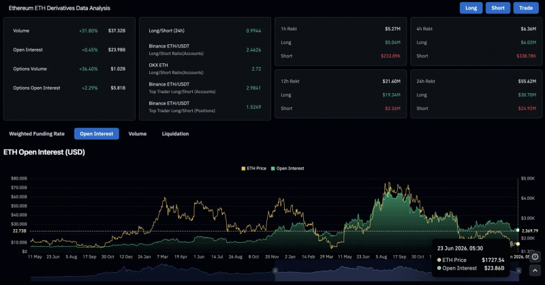This screenshot has width=545, height=285.
Task: Click the Top Trader Positions value 1.5249
Action: click(253, 107)
